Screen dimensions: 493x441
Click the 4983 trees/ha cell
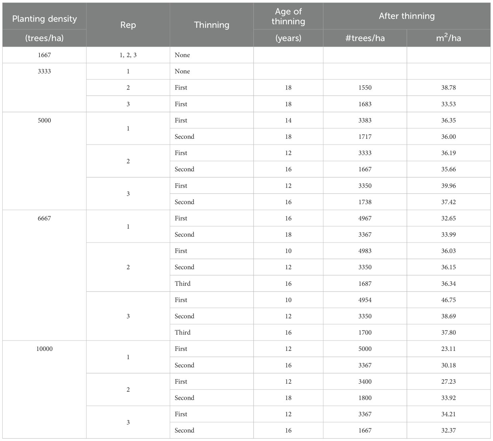point(365,251)
